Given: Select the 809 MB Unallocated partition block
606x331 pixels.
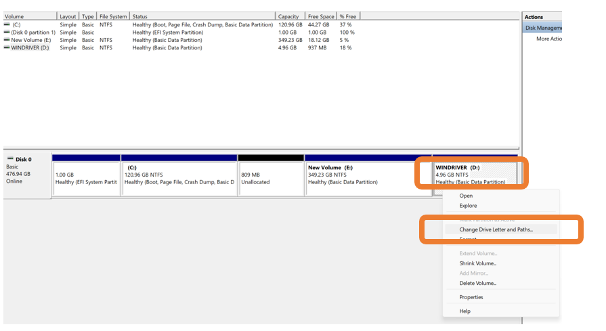Looking at the screenshot, I should (x=271, y=178).
